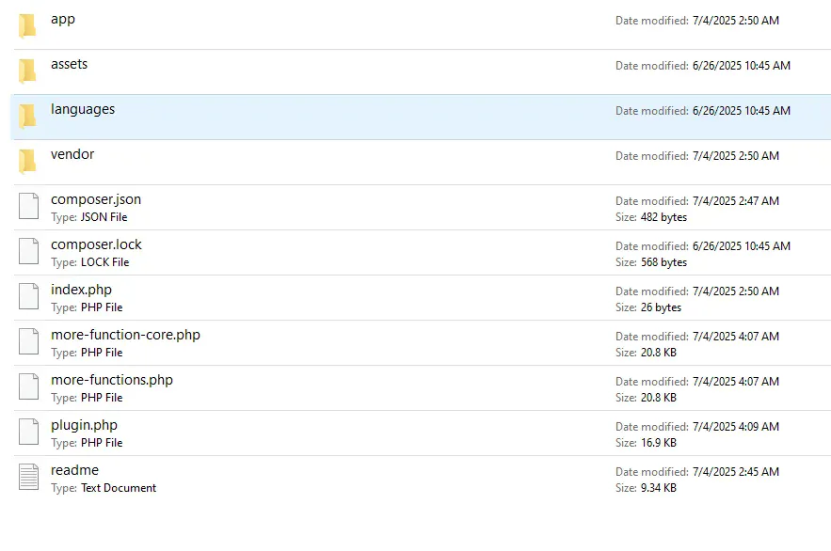
Task: Click the app folder icon
Action: pos(28,26)
